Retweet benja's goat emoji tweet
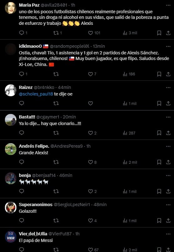The width and height of the screenshot is (174, 252). coord(56,191)
